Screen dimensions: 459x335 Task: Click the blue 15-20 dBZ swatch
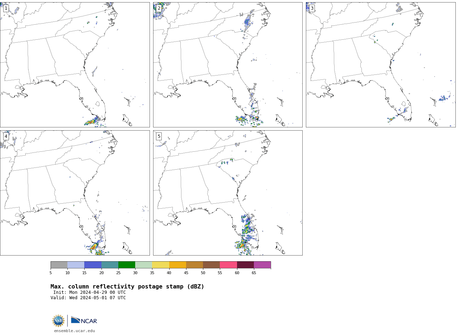tap(93, 265)
